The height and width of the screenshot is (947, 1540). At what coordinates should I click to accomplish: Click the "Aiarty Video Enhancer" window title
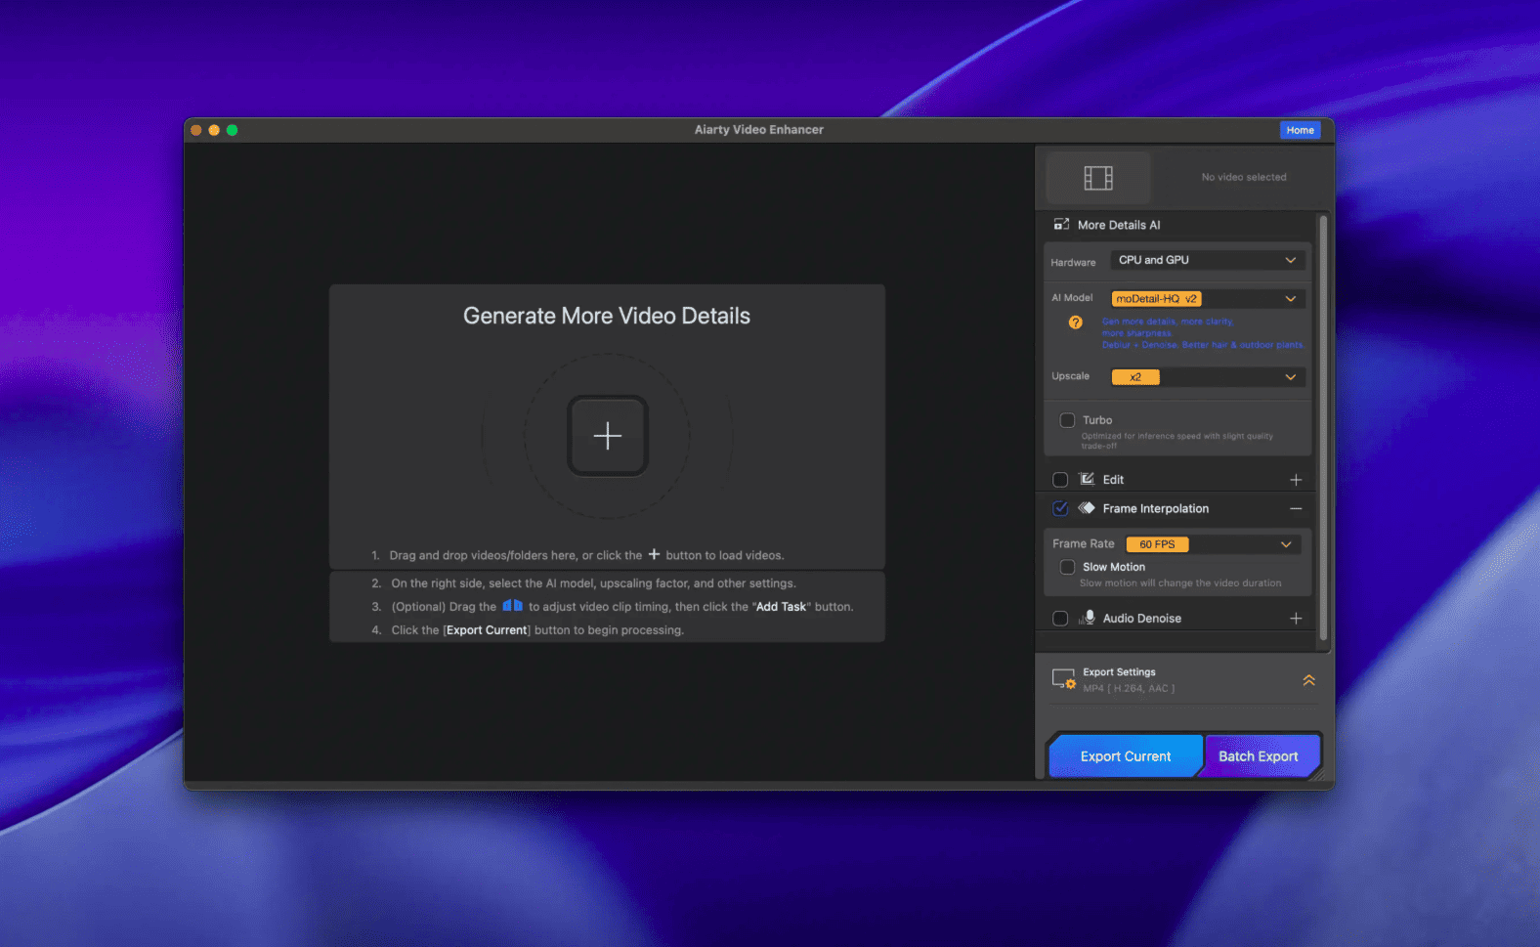[759, 130]
